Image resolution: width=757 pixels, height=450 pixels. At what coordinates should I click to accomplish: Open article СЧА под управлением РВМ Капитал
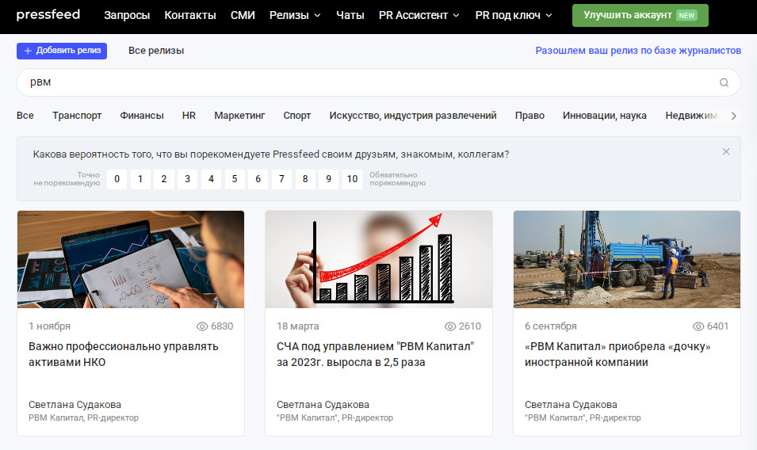(x=376, y=354)
